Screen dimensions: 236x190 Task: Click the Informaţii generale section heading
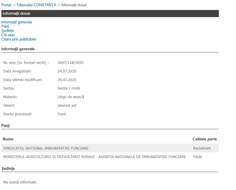18,49
